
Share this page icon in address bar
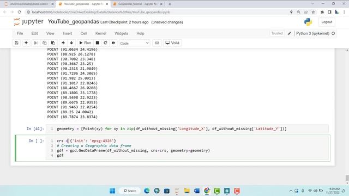click(x=306, y=12)
